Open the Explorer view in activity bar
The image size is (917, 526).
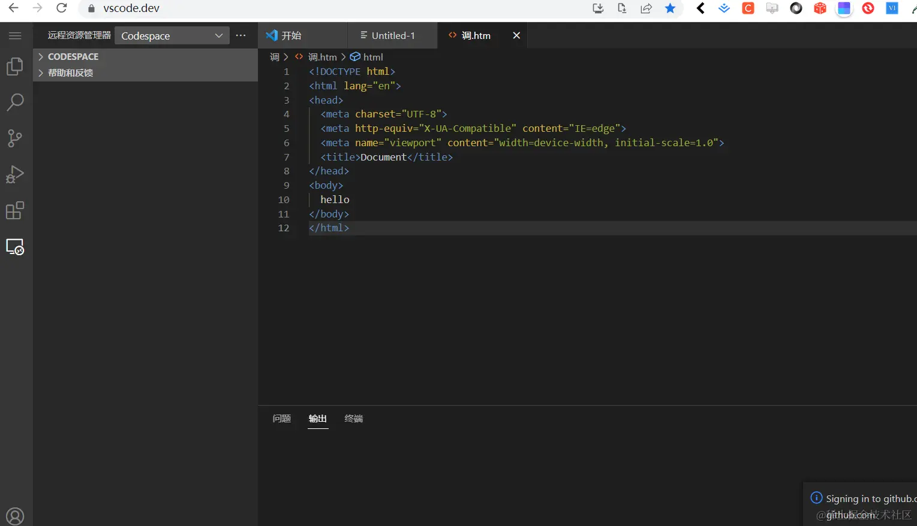click(x=15, y=66)
